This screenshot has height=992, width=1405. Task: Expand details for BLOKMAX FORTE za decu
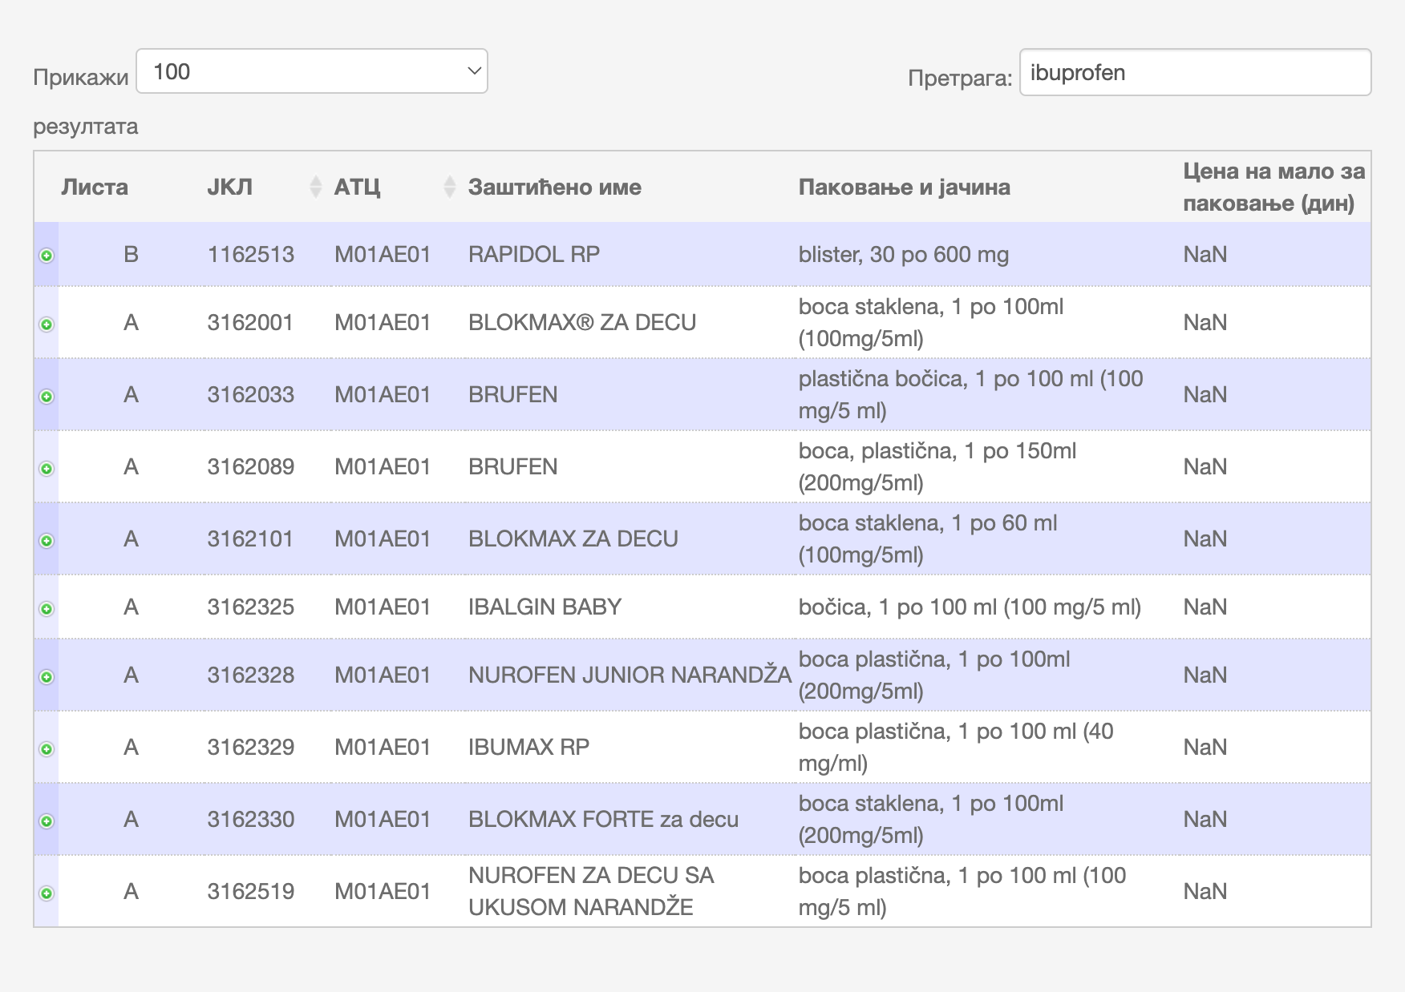[47, 821]
